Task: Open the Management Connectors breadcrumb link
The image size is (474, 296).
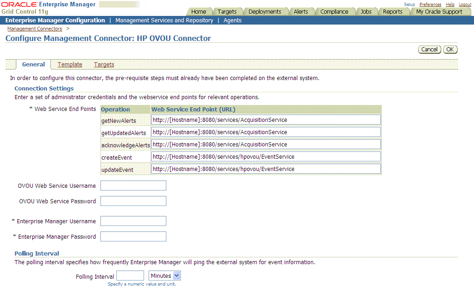Action: click(35, 28)
